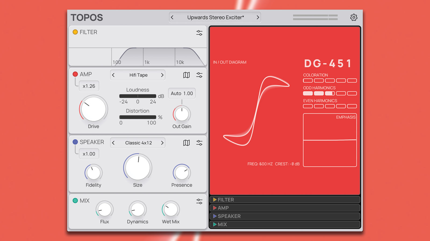Open the speaker cabinet browser map icon

(x=186, y=143)
